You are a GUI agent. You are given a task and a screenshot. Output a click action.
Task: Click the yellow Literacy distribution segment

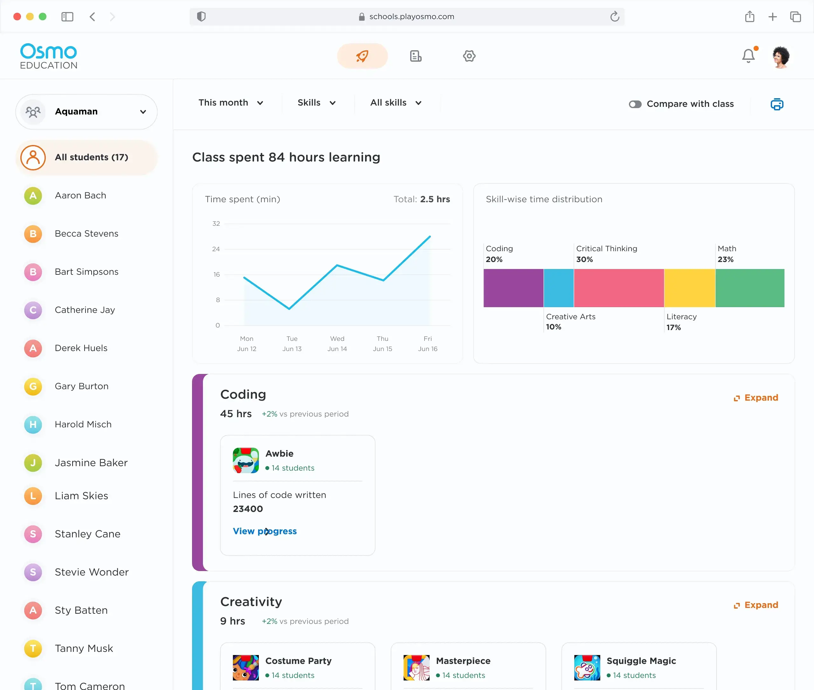(690, 288)
